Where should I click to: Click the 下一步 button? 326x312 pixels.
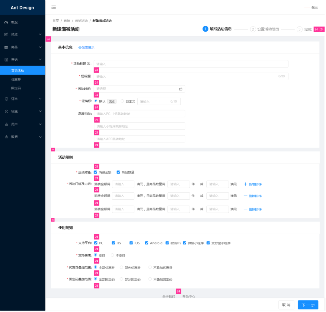[308, 305]
